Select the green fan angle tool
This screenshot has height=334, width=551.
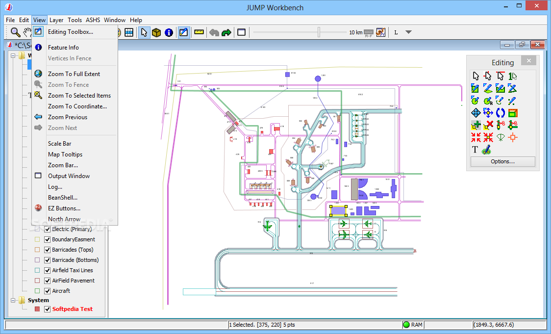501,137
